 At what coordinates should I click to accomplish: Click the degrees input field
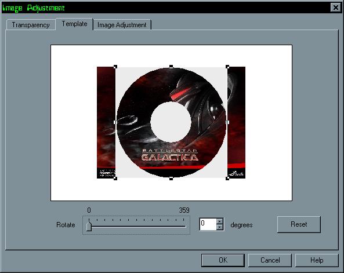coord(208,224)
